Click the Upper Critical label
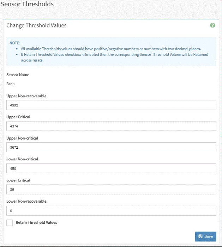The width and height of the screenshot is (222, 247). tap(18, 117)
